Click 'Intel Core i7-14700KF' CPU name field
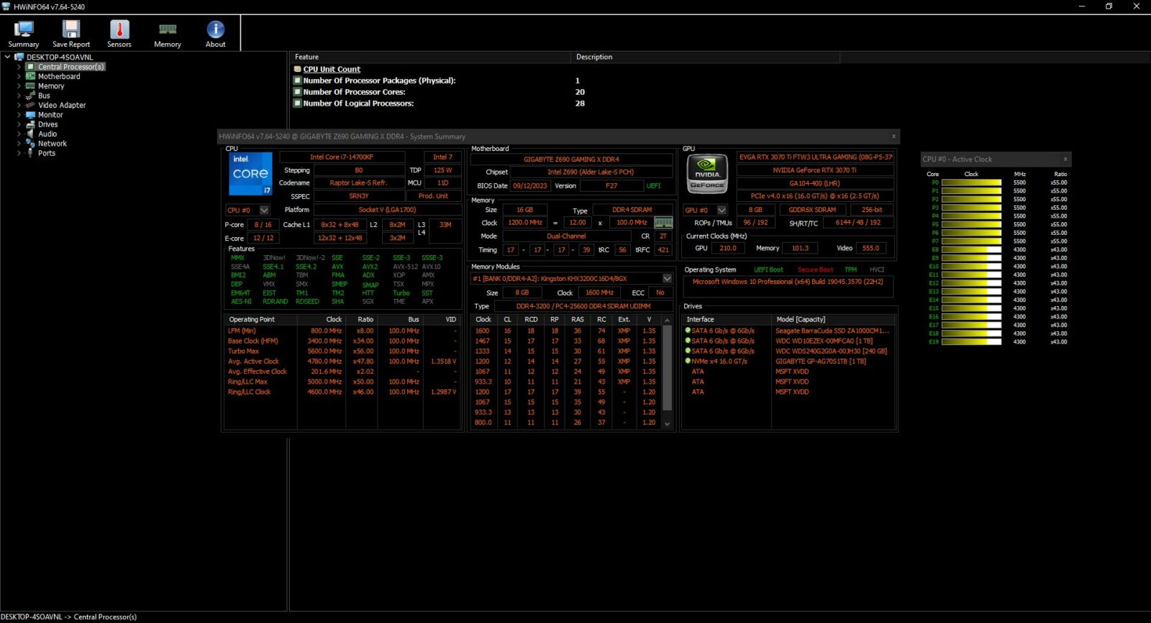Viewport: 1151px width, 623px height. point(341,157)
